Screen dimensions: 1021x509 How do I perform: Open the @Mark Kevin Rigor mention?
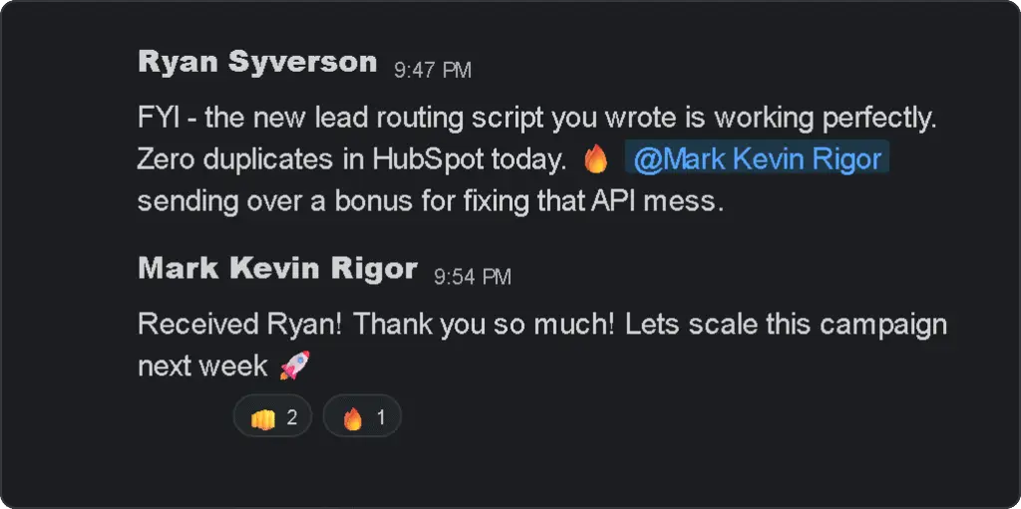pyautogui.click(x=757, y=159)
